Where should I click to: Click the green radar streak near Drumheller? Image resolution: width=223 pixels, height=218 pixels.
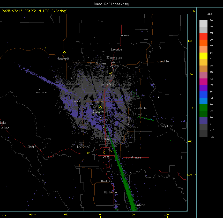[x=146, y=118]
